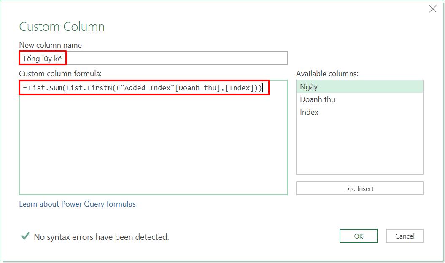The width and height of the screenshot is (445, 263).
Task: Click the Available columns heading
Action: point(327,73)
